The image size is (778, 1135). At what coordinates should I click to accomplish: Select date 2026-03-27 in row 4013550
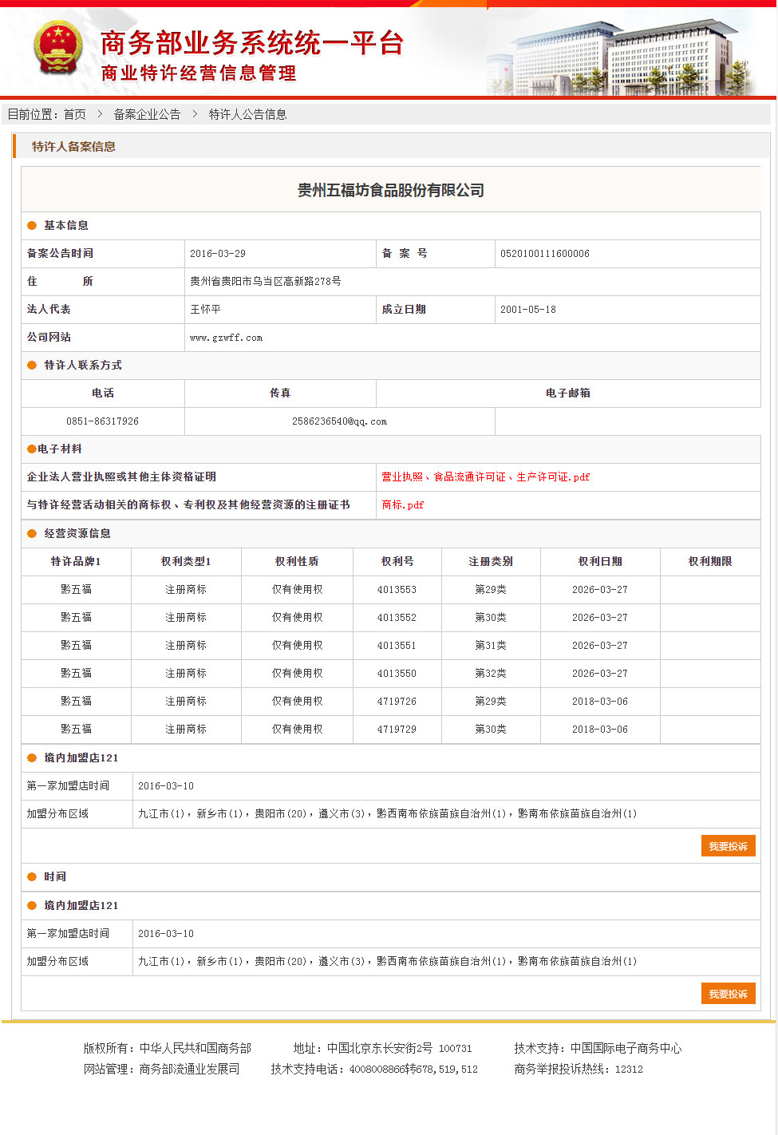pyautogui.click(x=600, y=674)
